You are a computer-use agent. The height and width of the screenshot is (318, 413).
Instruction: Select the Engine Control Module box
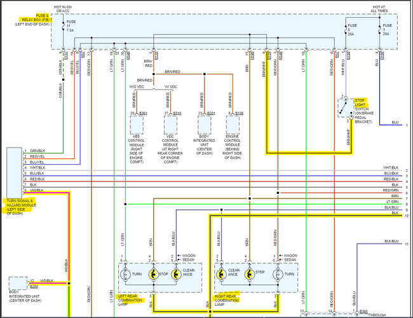[233, 125]
